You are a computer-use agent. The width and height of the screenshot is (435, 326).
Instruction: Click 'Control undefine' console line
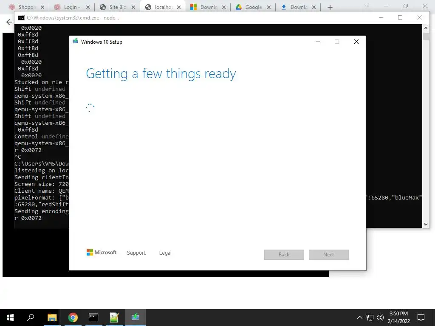(x=41, y=137)
